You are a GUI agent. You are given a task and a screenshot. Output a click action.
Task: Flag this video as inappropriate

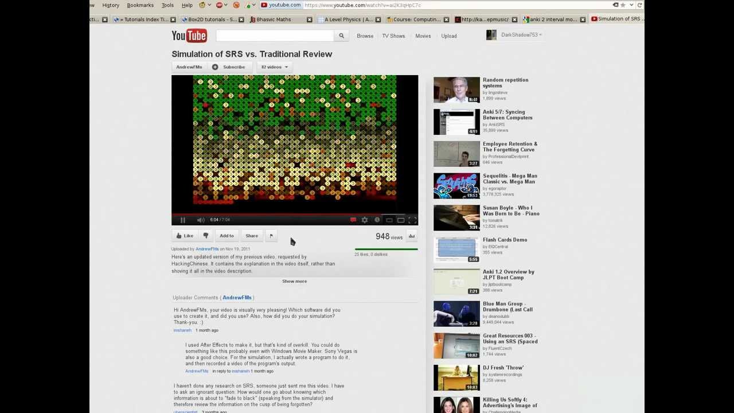pos(271,236)
